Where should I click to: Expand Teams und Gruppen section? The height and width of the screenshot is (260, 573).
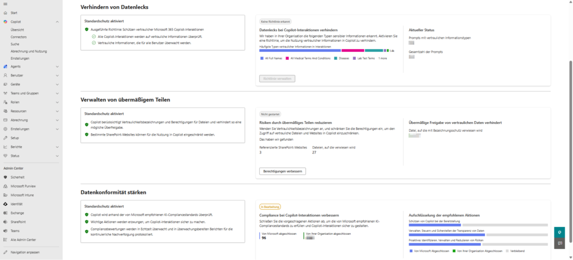pyautogui.click(x=57, y=93)
